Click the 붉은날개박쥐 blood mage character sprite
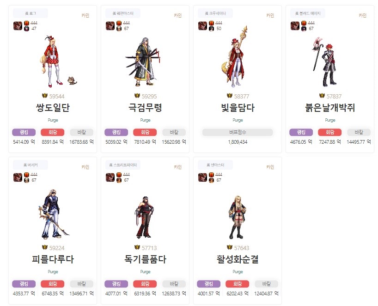Viewport: 378px width, 306px height. 324,62
